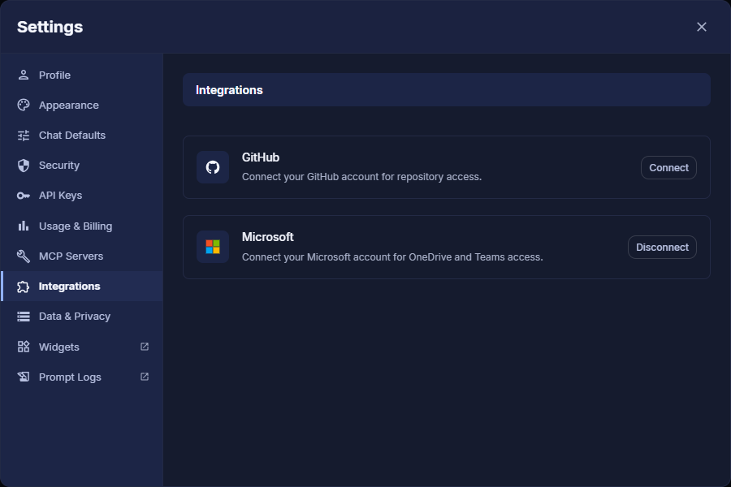Open Usage & Billing page
The height and width of the screenshot is (487, 731).
tap(82, 226)
